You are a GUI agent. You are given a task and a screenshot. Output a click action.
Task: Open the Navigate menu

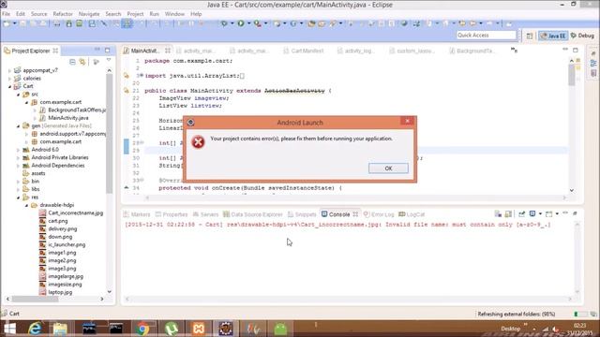pyautogui.click(x=89, y=14)
